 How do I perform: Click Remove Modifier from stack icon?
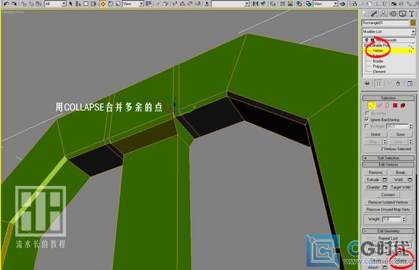[398, 84]
